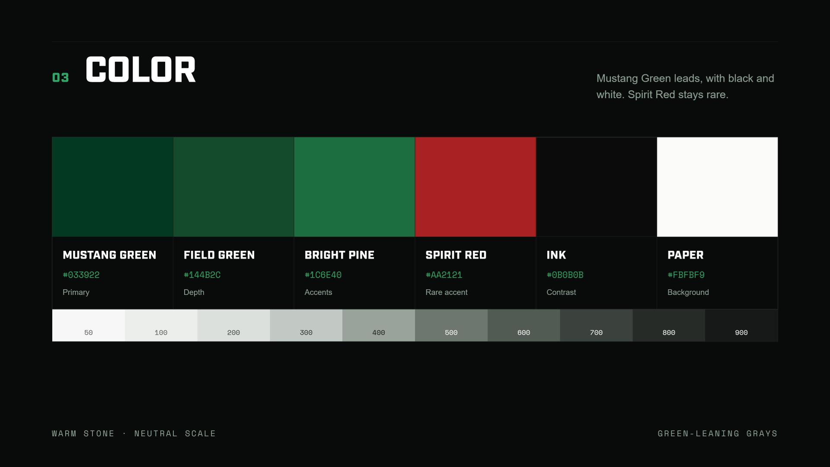Click the Contrast usage label
The image size is (830, 467).
pyautogui.click(x=561, y=292)
